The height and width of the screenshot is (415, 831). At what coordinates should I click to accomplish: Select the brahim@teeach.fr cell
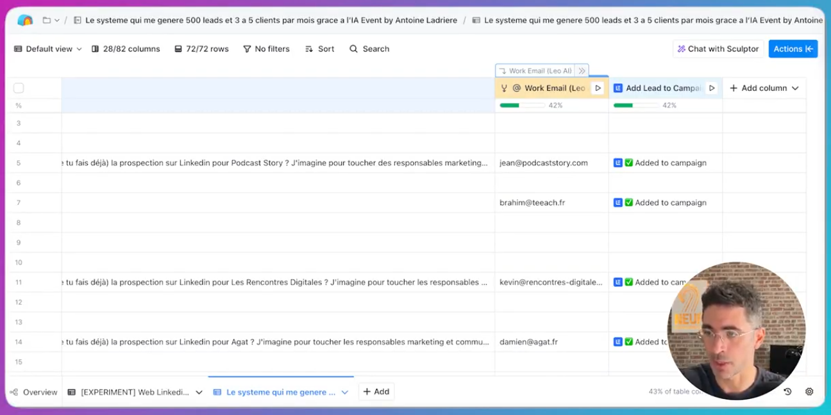[551, 202]
